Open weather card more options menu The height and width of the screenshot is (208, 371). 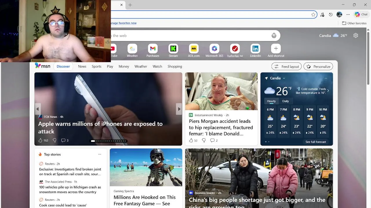[326, 78]
